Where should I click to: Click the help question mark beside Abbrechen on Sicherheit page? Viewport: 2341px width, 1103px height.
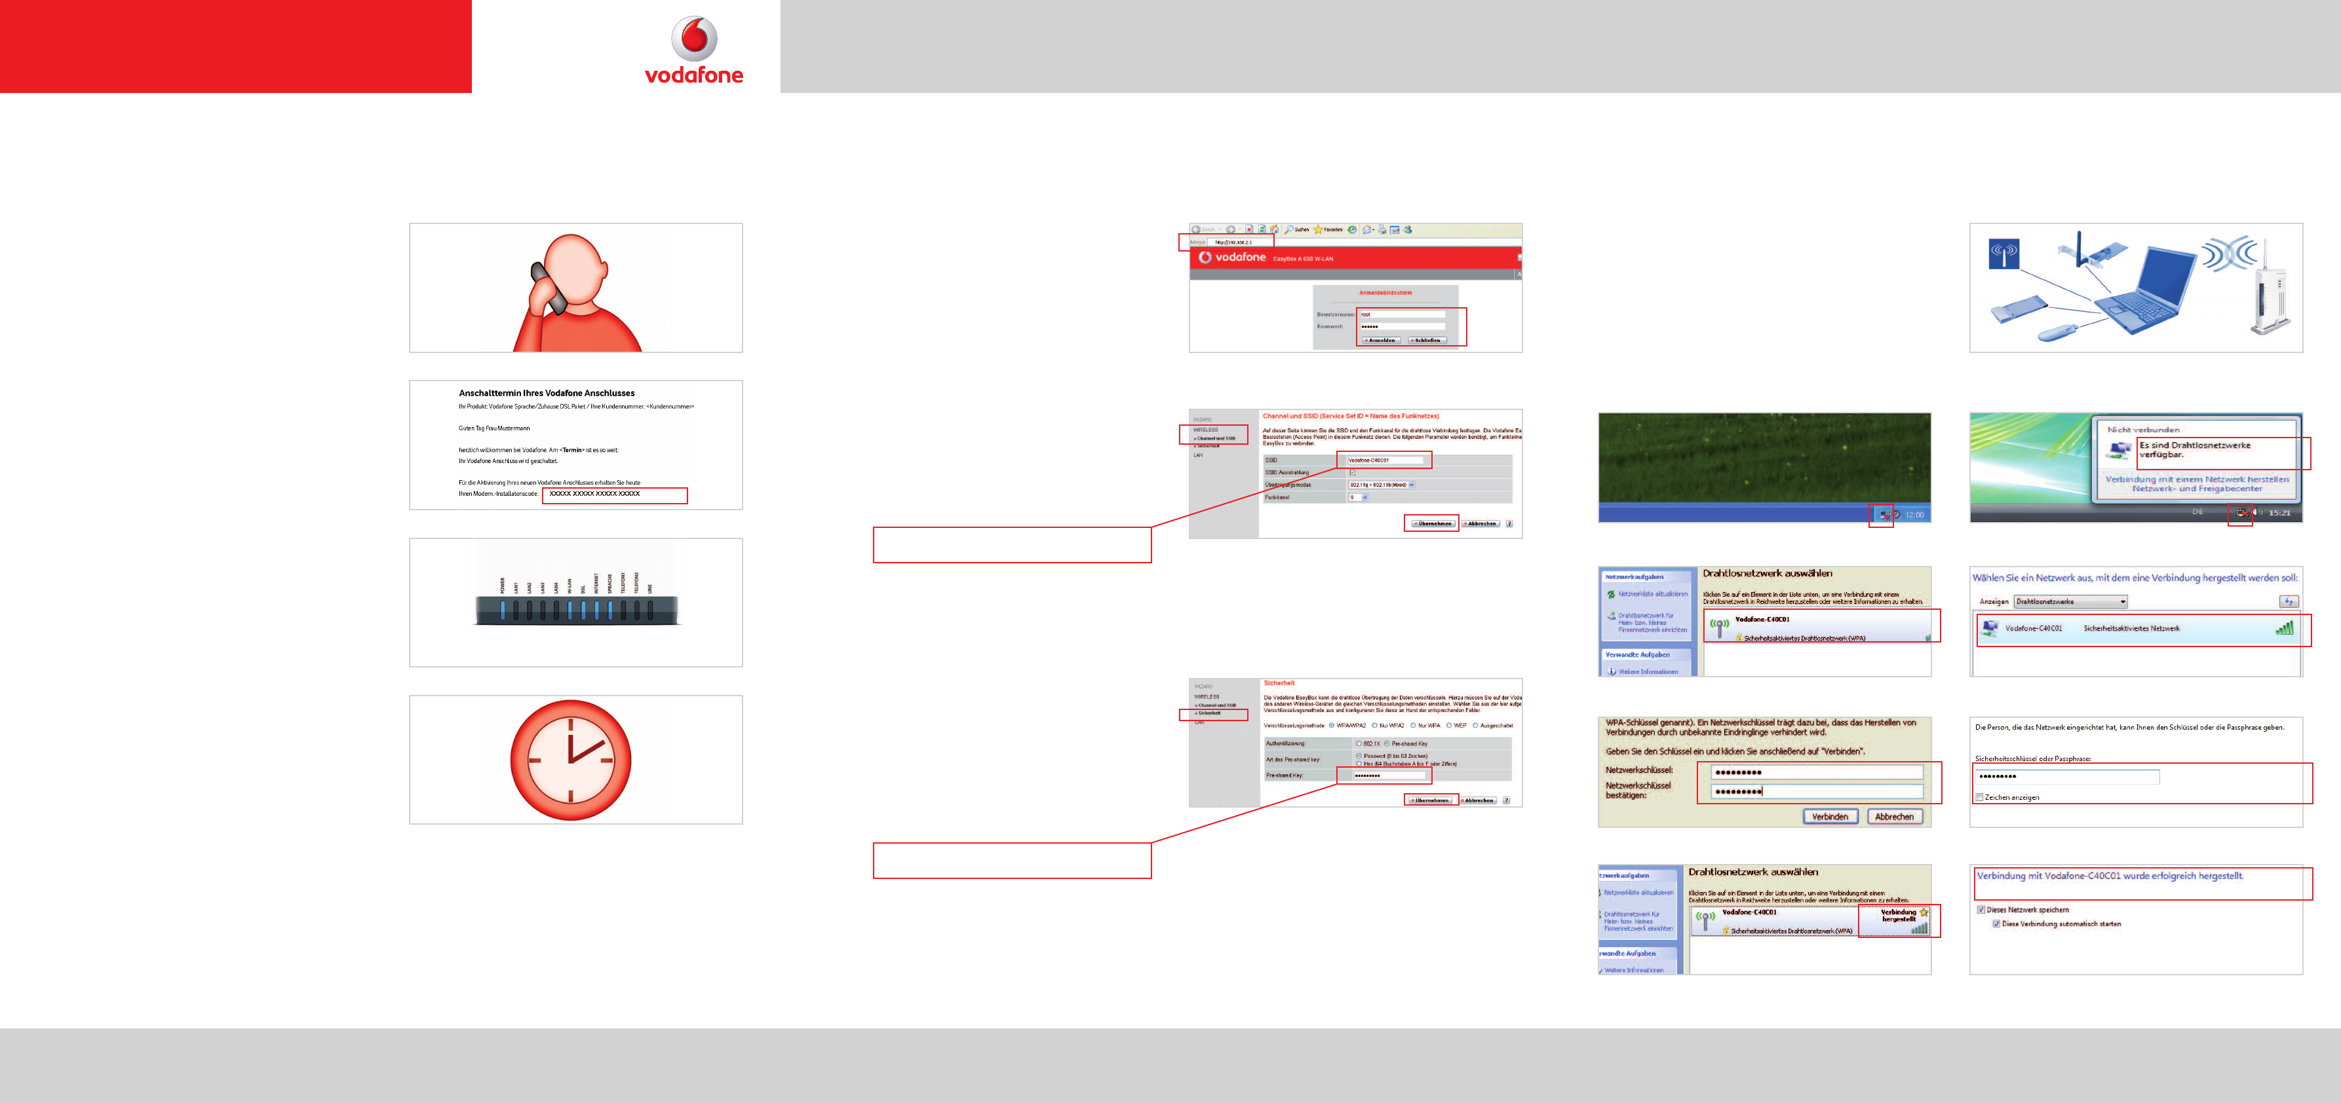click(x=1506, y=800)
